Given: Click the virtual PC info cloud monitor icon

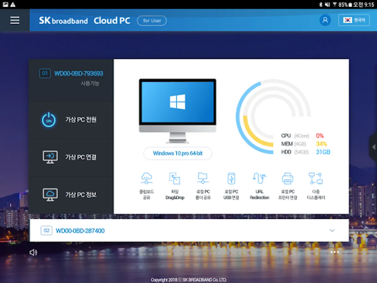Looking at the screenshot, I should [x=50, y=195].
